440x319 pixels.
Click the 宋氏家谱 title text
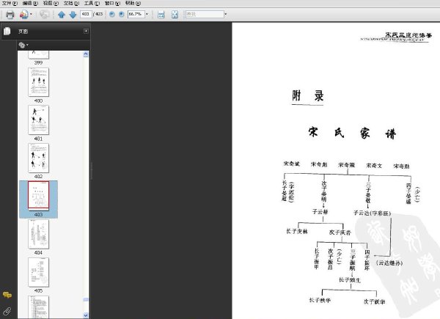pos(353,133)
